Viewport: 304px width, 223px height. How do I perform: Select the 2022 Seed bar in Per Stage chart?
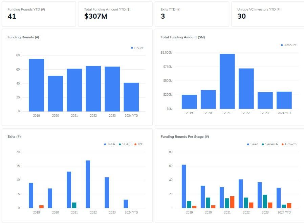point(241,194)
